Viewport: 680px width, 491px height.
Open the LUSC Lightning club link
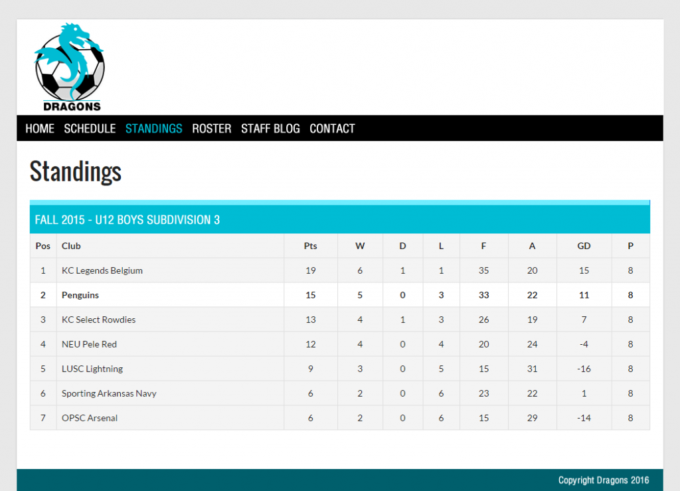tap(92, 369)
